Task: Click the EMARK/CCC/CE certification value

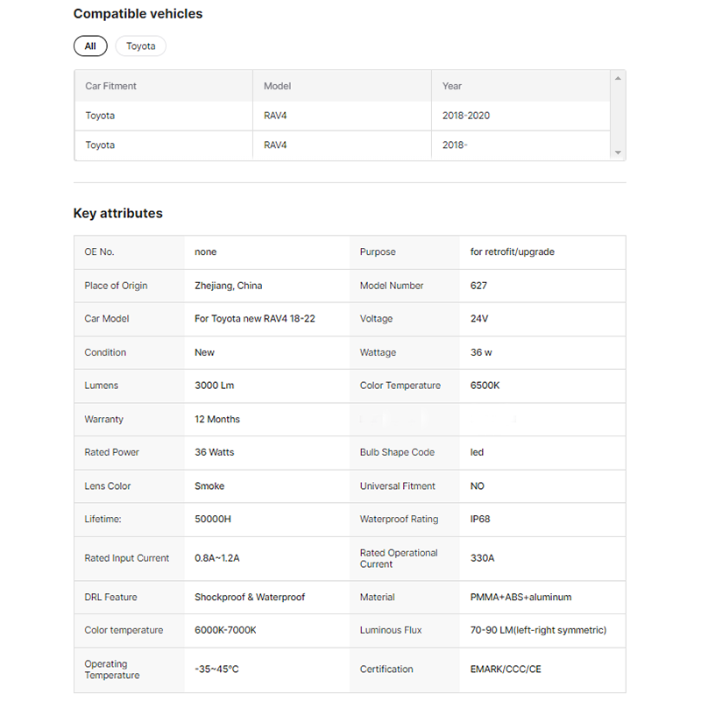Action: click(x=506, y=669)
